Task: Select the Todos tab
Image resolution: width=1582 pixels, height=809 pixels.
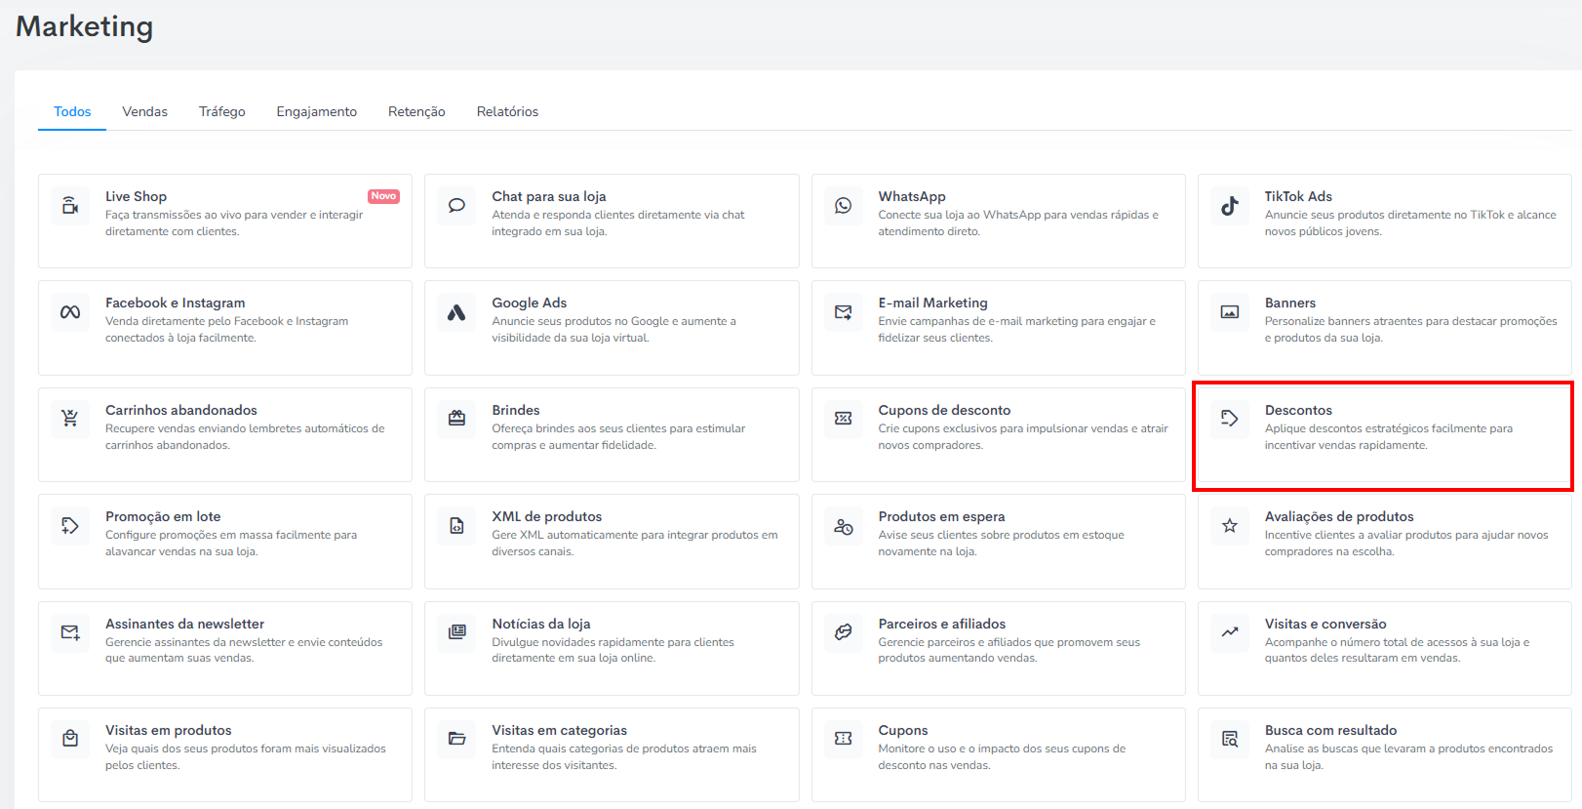Action: point(72,111)
